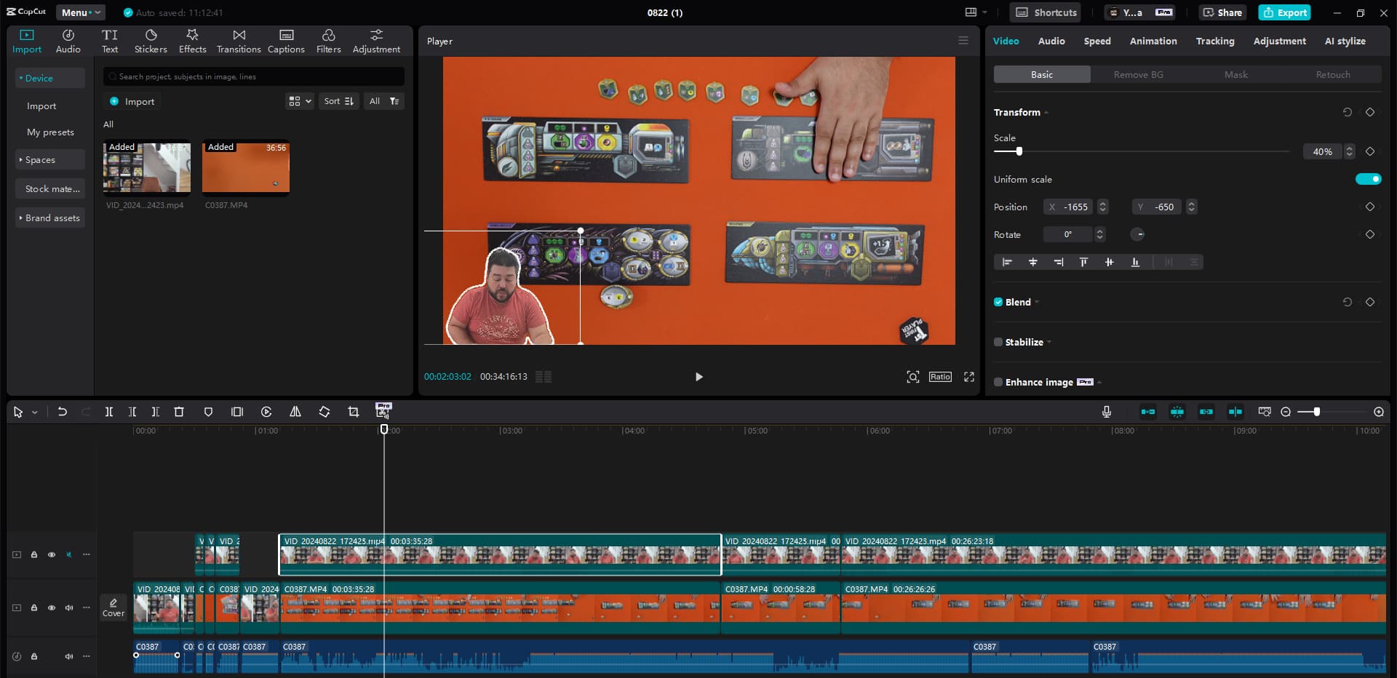The height and width of the screenshot is (678, 1397).
Task: Click the Freeze frame icon
Action: 237,412
